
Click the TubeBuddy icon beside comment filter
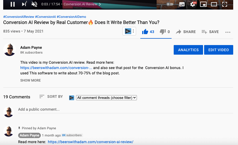pyautogui.click(x=72, y=98)
